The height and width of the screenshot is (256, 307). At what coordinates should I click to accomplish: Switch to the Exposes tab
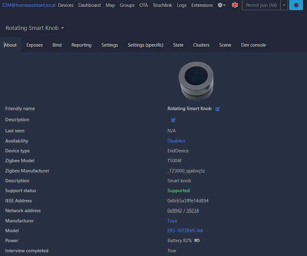point(34,45)
